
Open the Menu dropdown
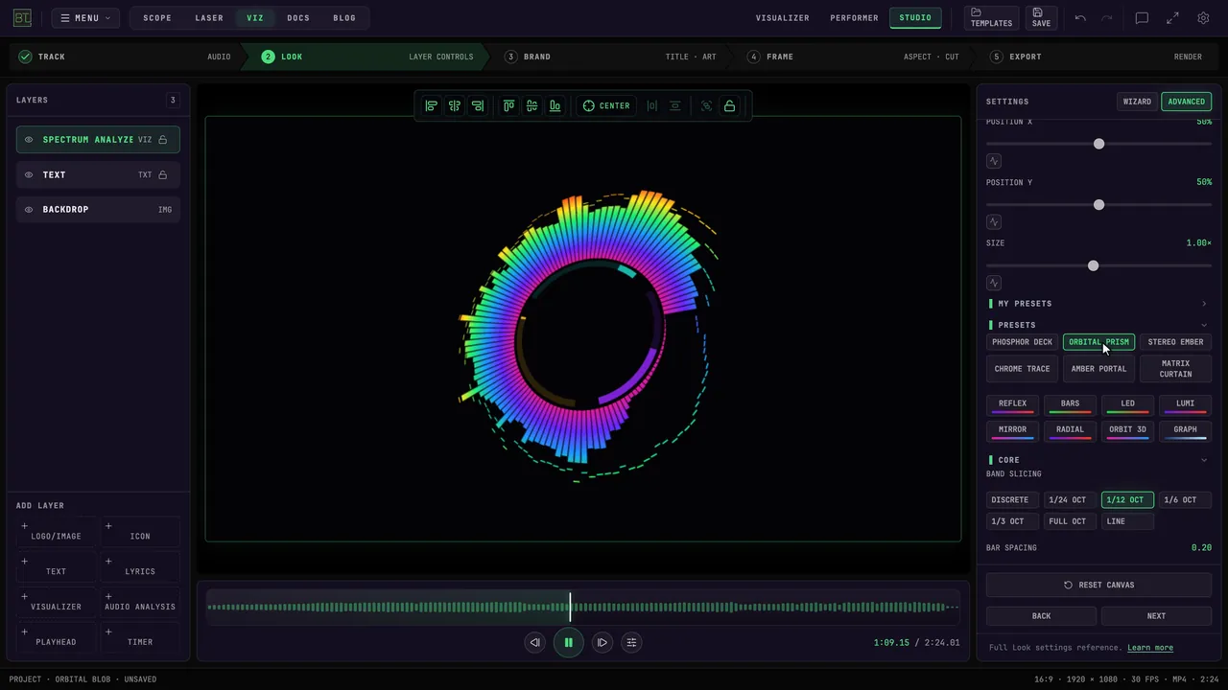[86, 18]
